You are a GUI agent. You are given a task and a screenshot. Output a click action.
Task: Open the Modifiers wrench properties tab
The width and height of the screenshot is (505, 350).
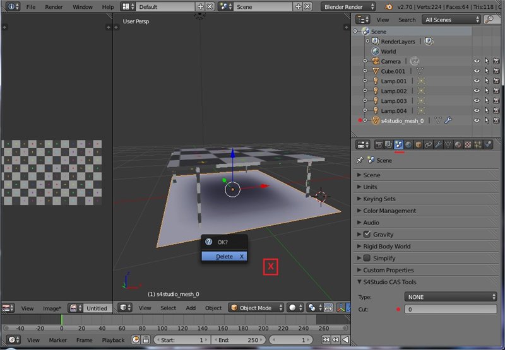[438, 144]
